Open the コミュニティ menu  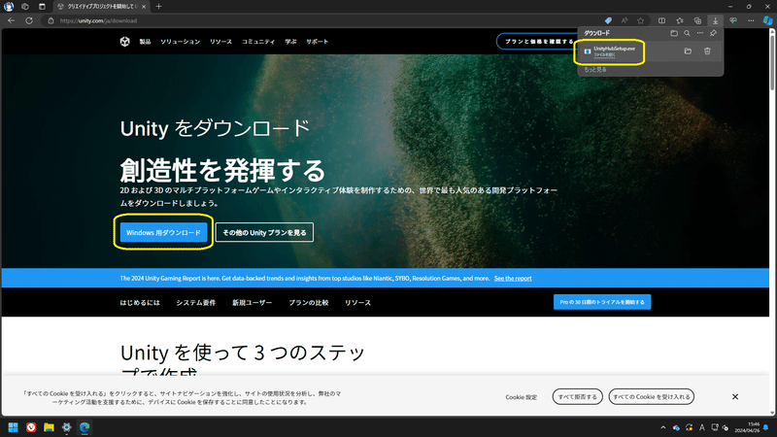tap(258, 42)
